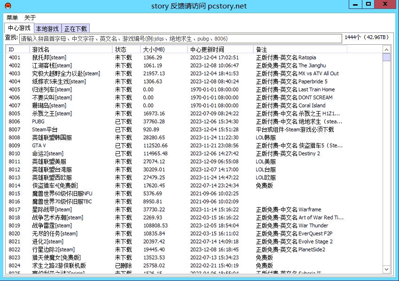This screenshot has width=399, height=281.
Task: Maximize the story window
Action: point(368,5)
